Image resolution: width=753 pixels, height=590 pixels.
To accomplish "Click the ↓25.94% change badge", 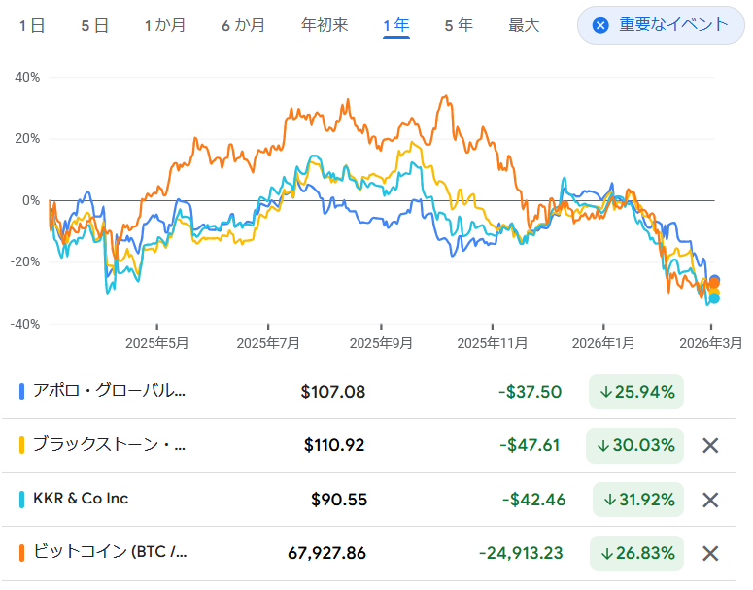I will tap(636, 392).
